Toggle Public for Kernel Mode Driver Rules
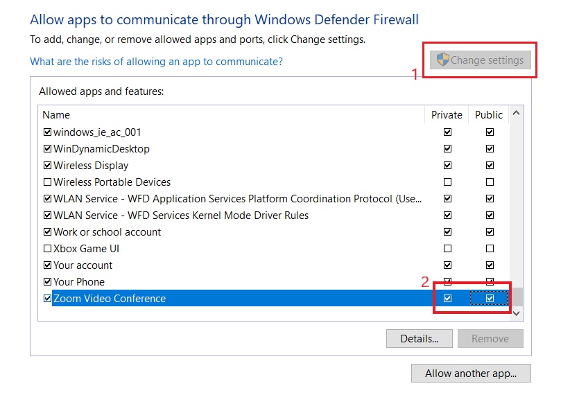 tap(490, 215)
